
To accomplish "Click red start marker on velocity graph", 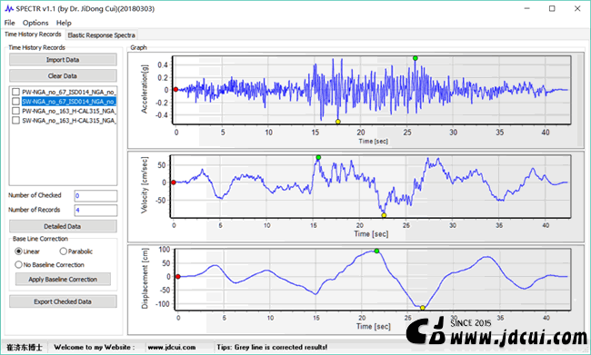I will [174, 182].
